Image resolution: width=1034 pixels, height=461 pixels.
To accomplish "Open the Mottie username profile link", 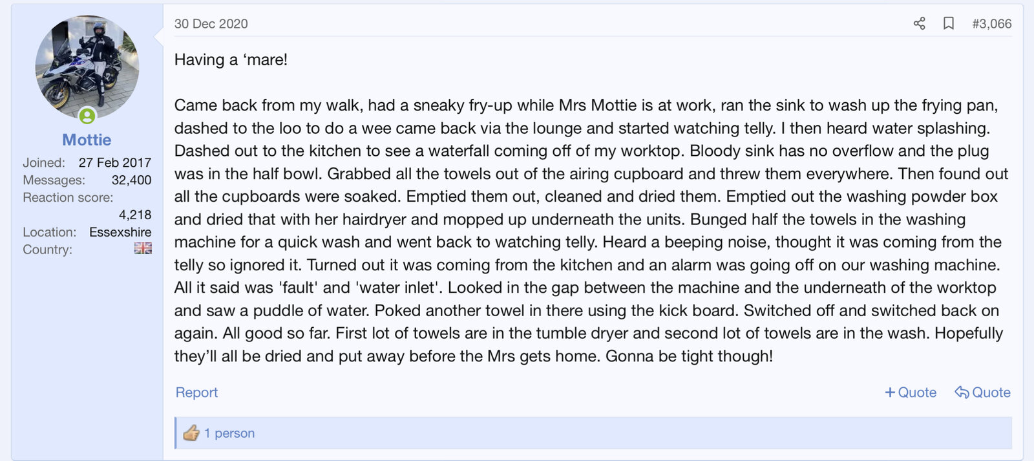I will pyautogui.click(x=87, y=140).
